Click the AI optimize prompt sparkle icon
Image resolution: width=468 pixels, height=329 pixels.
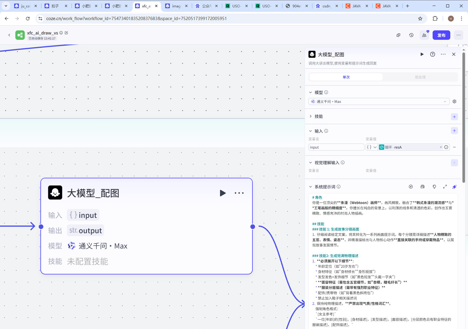(454, 187)
